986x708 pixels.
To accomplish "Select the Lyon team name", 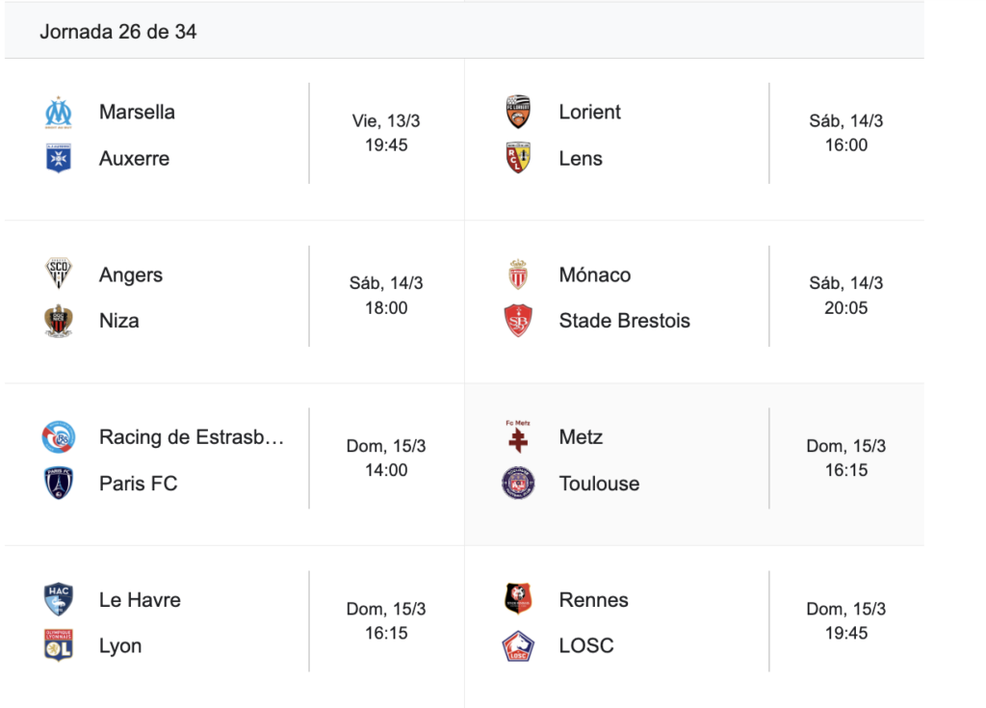I will (x=120, y=646).
